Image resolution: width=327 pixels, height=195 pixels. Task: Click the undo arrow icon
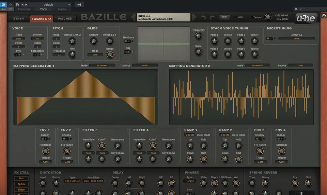point(204,17)
